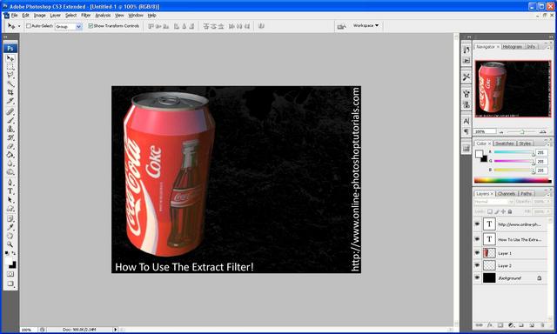557x334 pixels.
Task: Select the Lasso tool
Action: pos(10,76)
